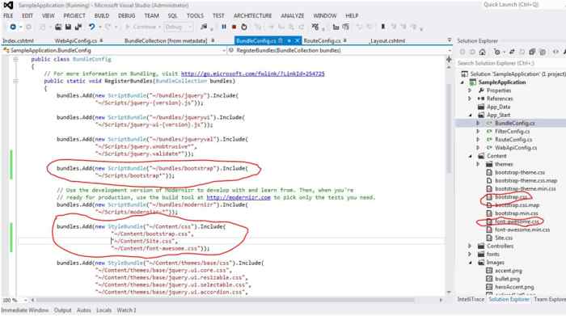
Task: Expand the Controllers folder
Action: click(x=470, y=246)
